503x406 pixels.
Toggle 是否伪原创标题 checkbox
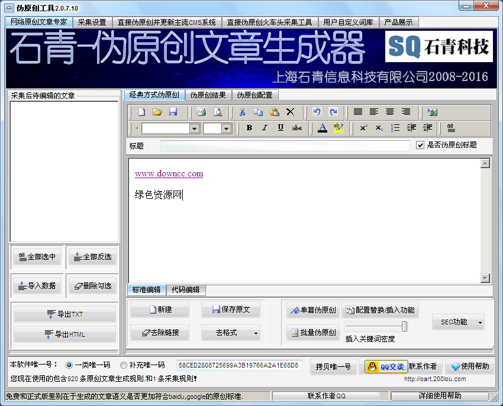(x=420, y=145)
